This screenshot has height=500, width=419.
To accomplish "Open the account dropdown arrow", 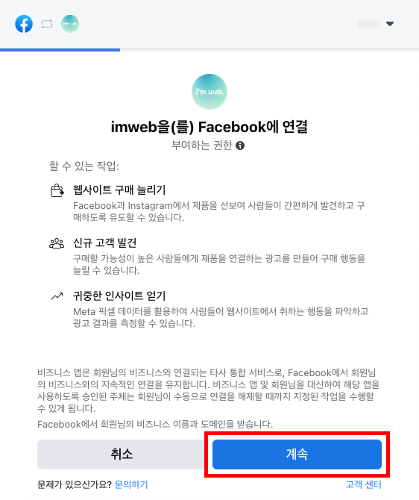I will pyautogui.click(x=390, y=24).
